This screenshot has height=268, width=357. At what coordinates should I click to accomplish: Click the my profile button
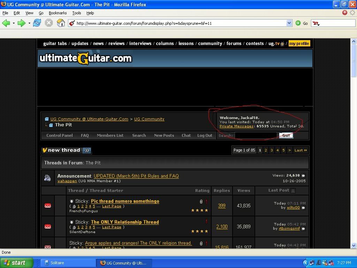[x=299, y=44]
